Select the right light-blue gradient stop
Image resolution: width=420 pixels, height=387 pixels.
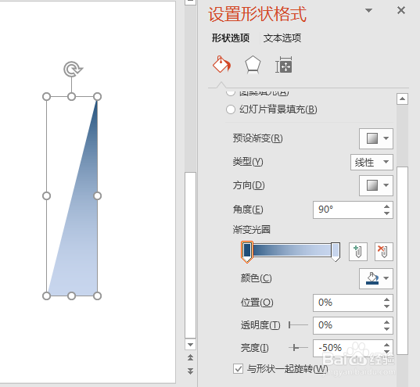[336, 252]
